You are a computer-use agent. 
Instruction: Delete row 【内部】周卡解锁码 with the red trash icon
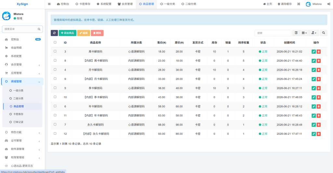pos(319,61)
